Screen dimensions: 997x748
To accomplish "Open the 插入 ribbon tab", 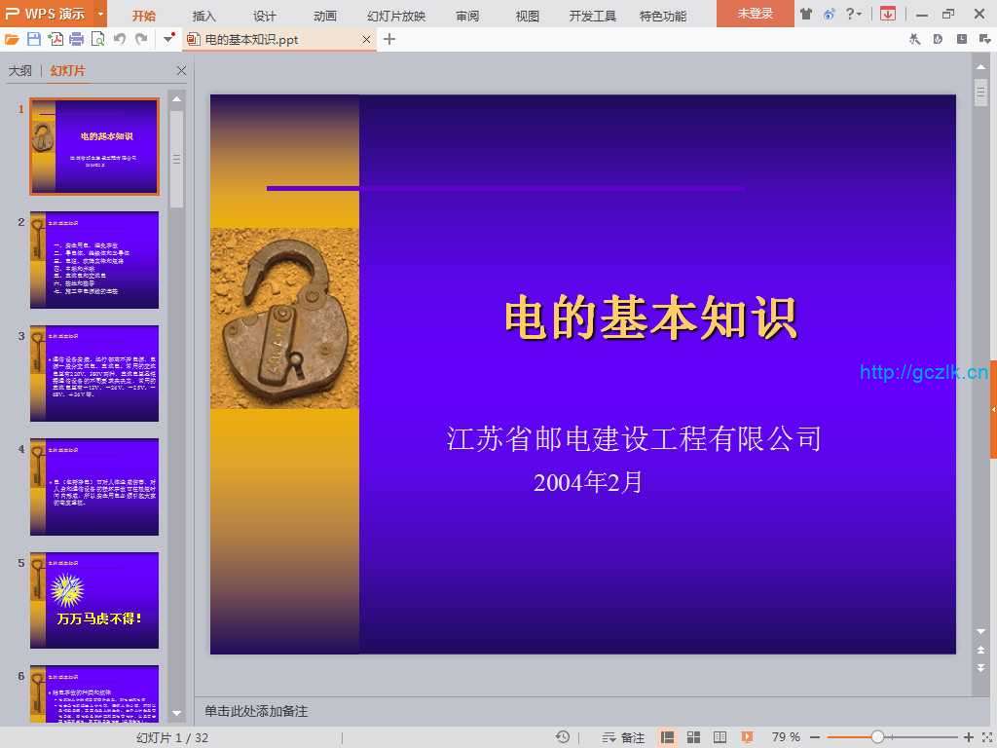I will (x=204, y=16).
